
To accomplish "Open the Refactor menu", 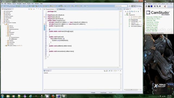I will point(9,4).
